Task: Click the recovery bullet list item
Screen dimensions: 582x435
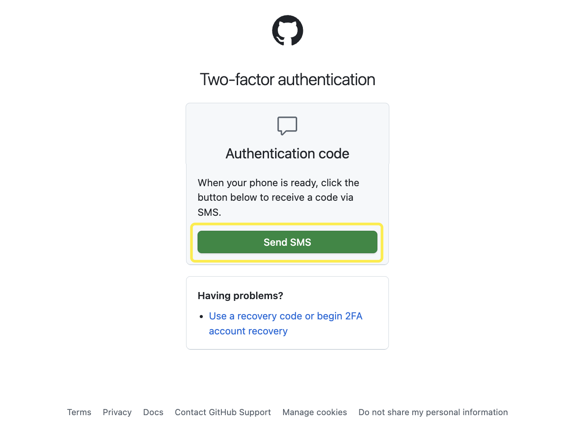Action: [286, 323]
